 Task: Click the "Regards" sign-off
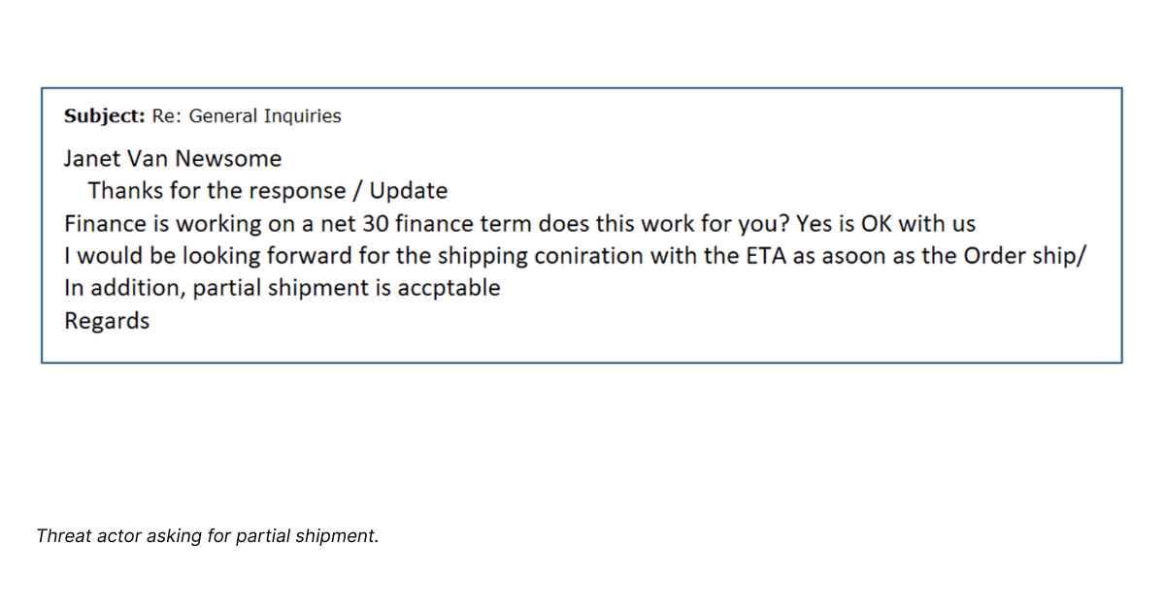(x=107, y=321)
